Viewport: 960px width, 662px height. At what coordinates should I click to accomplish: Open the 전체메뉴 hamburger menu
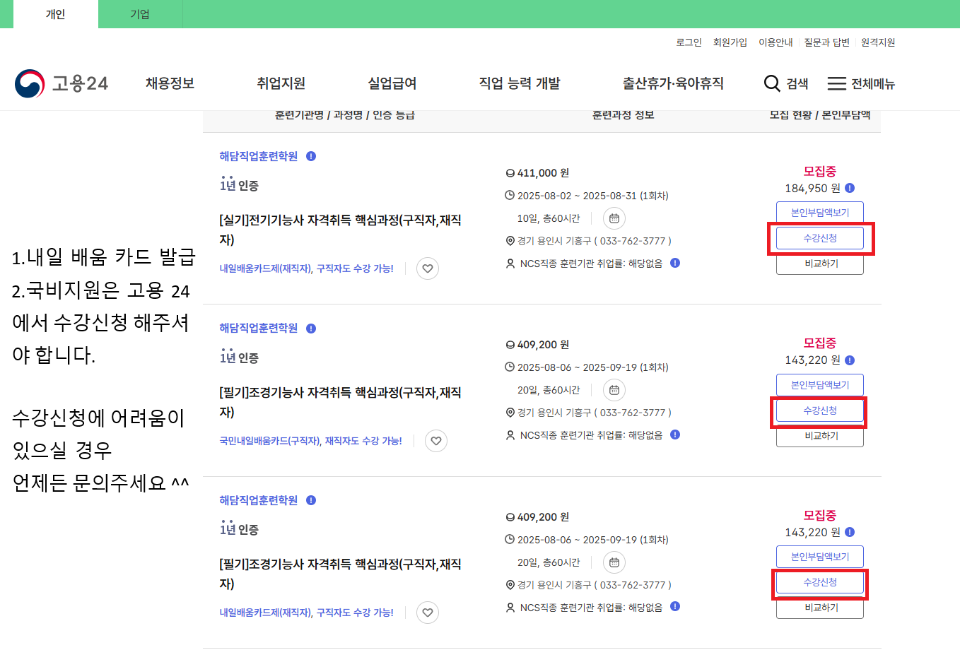861,83
